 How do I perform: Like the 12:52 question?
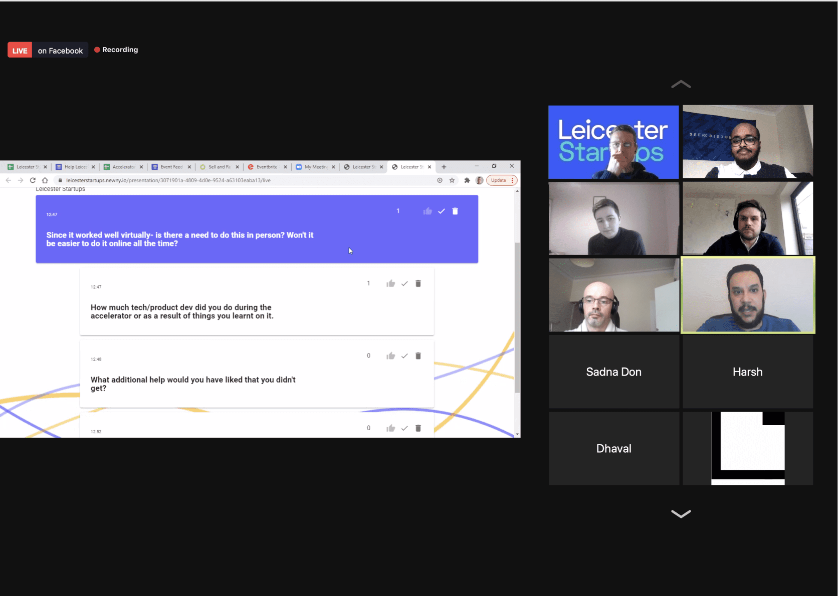point(391,428)
